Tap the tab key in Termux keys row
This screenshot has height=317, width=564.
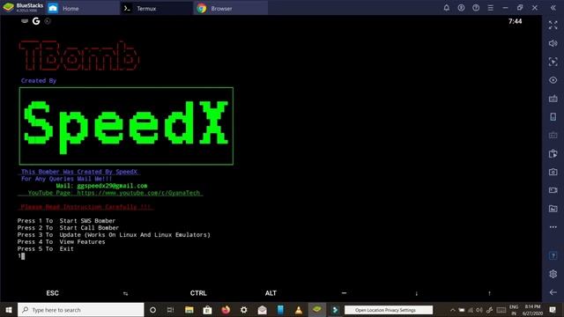coord(125,293)
